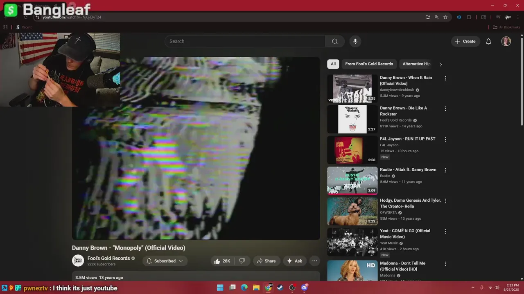Open Windows Start menu

pos(220,287)
